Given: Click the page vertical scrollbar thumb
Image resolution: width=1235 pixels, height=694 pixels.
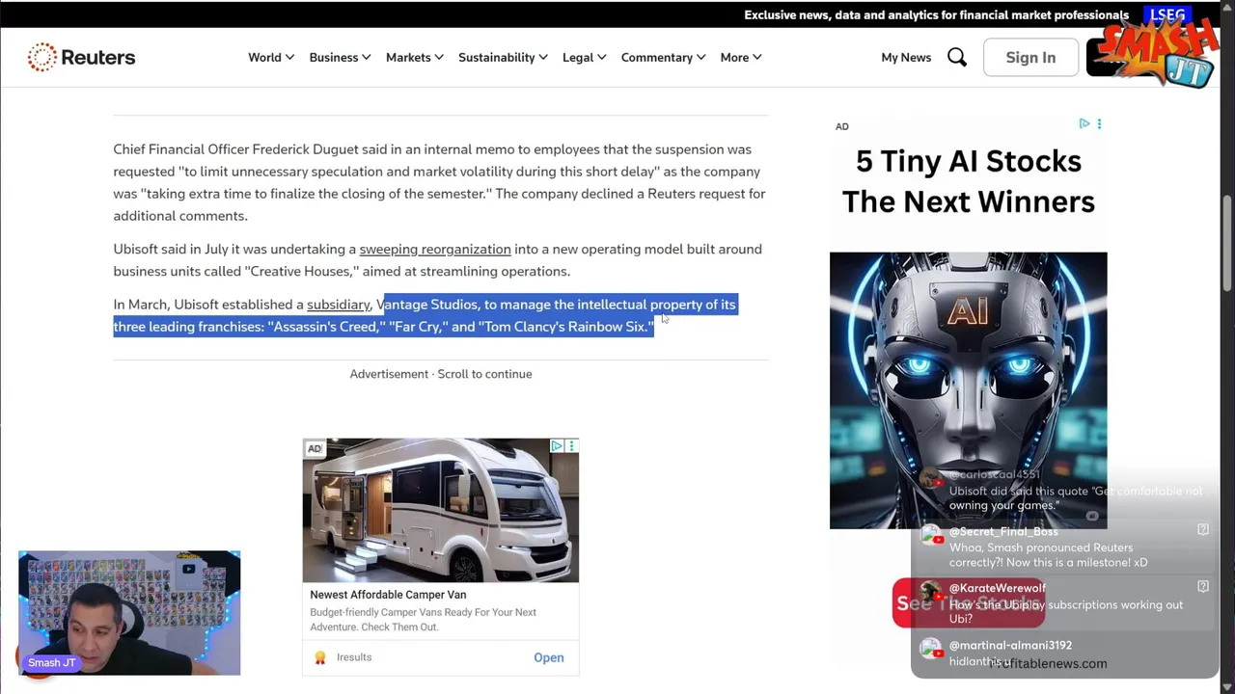Looking at the screenshot, I should [x=1227, y=241].
